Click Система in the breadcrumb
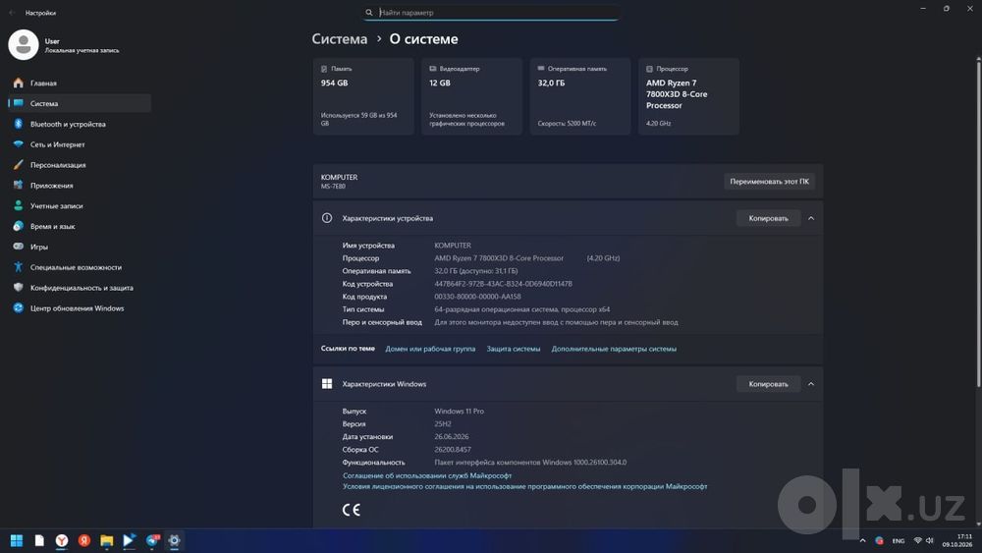Screen dimensions: 982x553 tap(340, 39)
